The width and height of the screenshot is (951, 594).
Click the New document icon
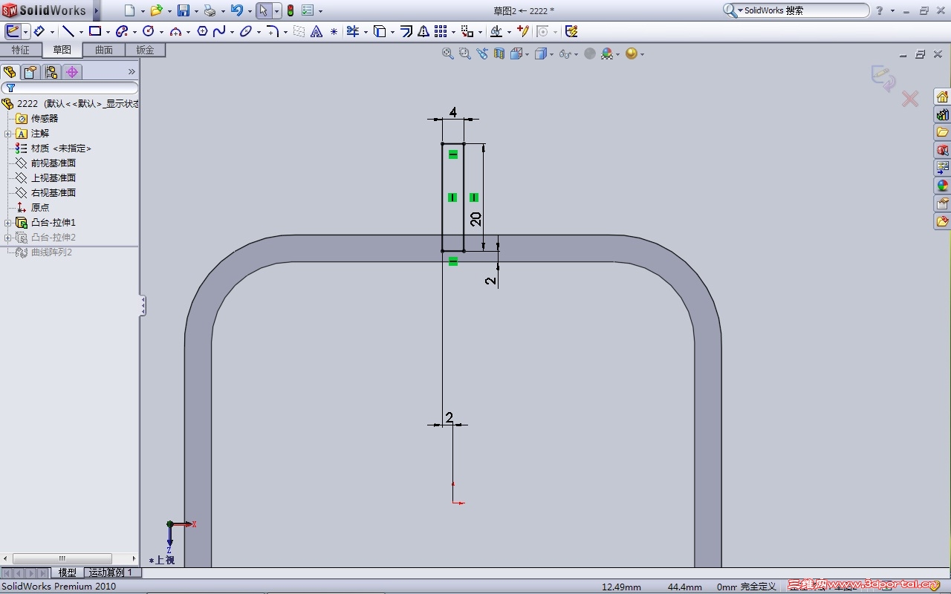[x=129, y=10]
